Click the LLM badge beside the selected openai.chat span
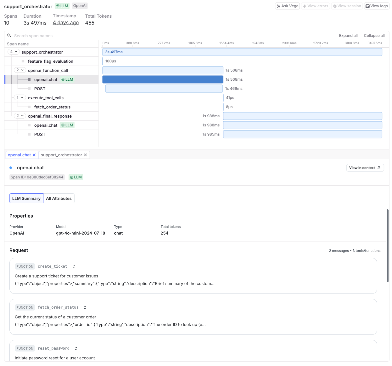Viewport: 392px width, 366px height. (67, 79)
